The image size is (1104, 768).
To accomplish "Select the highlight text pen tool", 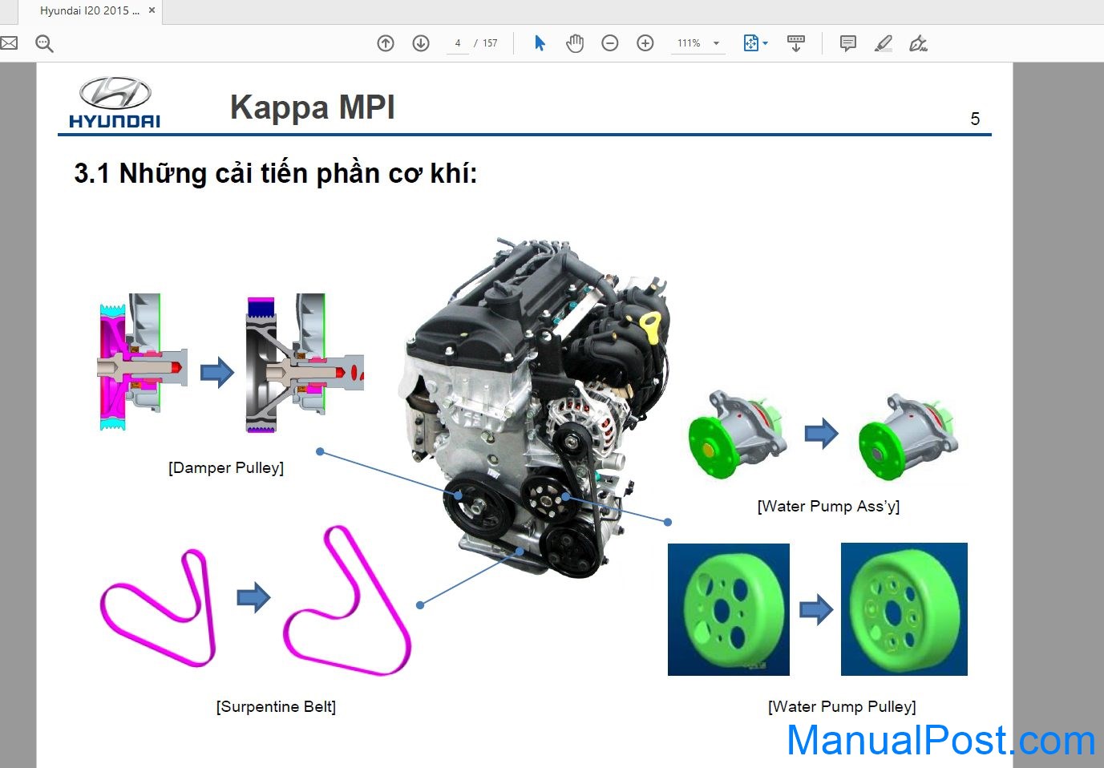I will [884, 43].
